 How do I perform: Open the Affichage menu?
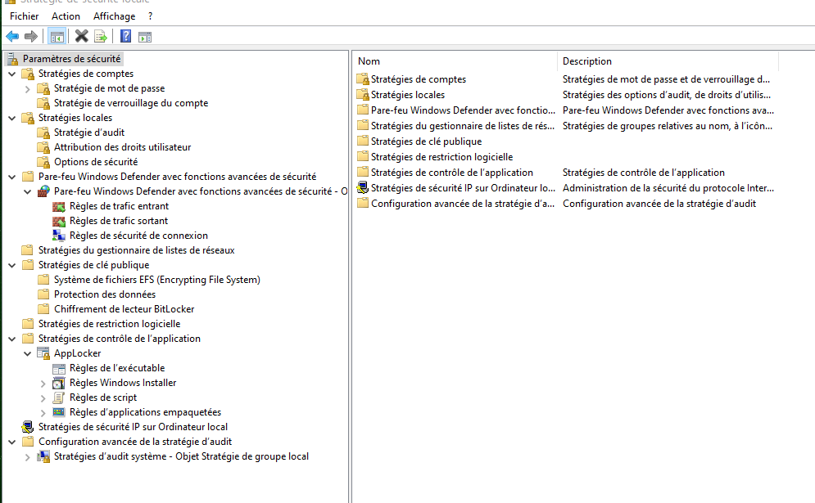114,16
